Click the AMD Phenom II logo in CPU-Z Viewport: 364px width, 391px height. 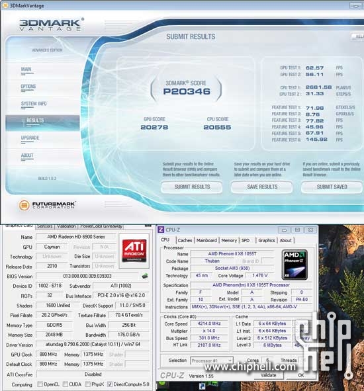click(x=295, y=265)
